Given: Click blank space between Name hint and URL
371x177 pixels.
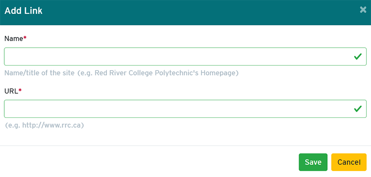Looking at the screenshot, I should pyautogui.click(x=185, y=82).
